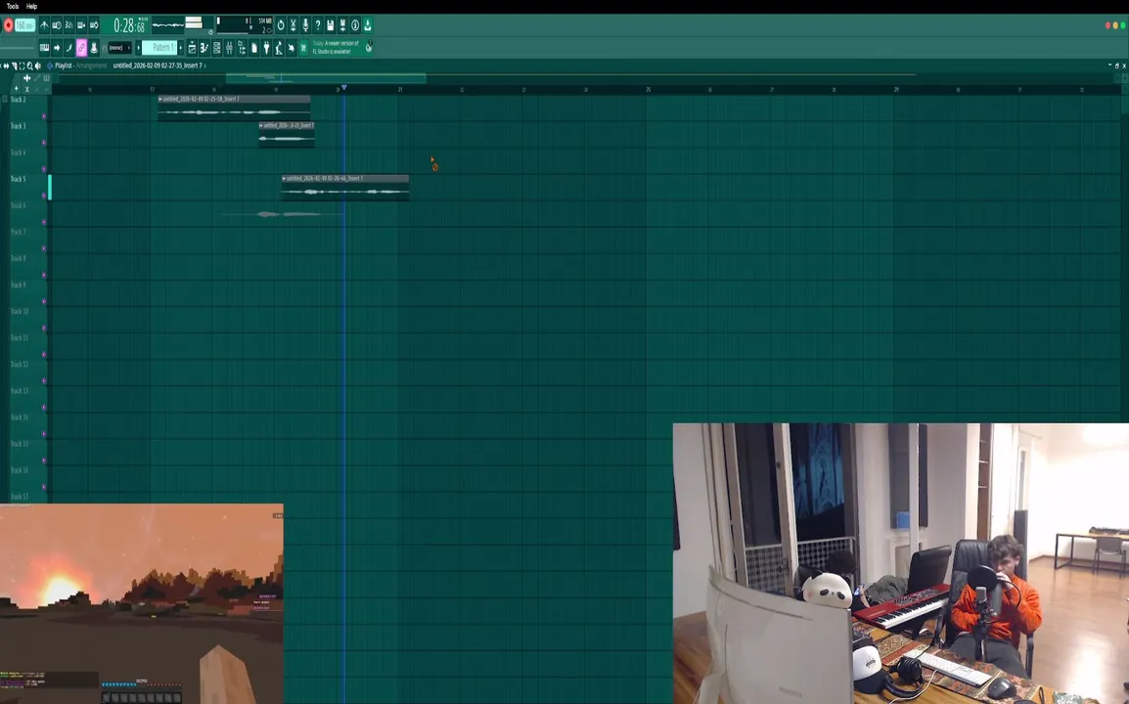1129x704 pixels.
Task: Click the playlist speaker playback tool
Action: (x=37, y=66)
